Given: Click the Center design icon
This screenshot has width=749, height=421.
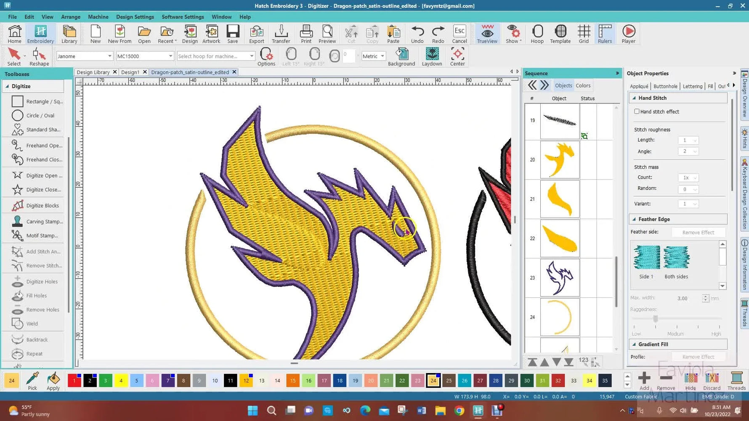Looking at the screenshot, I should [x=457, y=55].
